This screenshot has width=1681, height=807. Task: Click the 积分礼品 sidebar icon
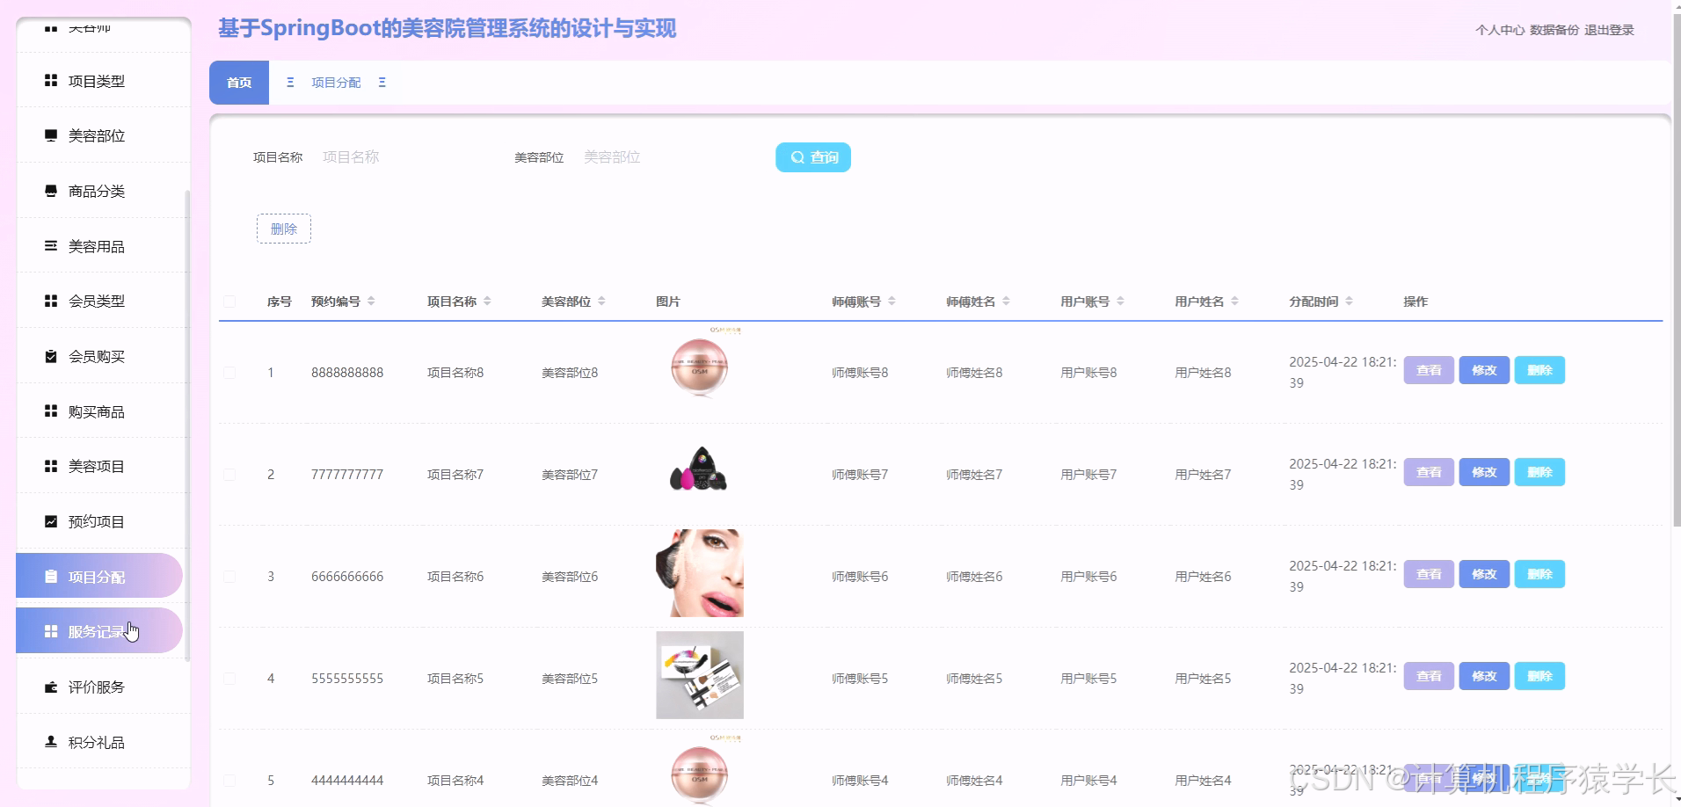(x=51, y=742)
